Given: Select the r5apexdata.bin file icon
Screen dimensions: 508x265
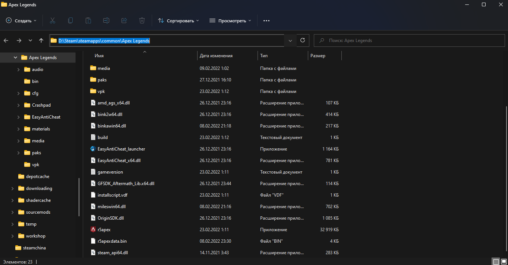Looking at the screenshot, I should pos(93,241).
